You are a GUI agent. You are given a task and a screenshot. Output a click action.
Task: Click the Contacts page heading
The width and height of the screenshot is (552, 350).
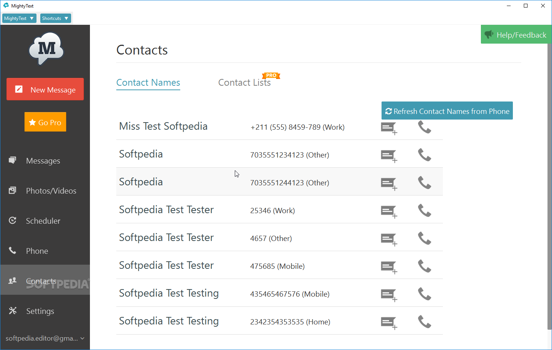[x=142, y=50]
